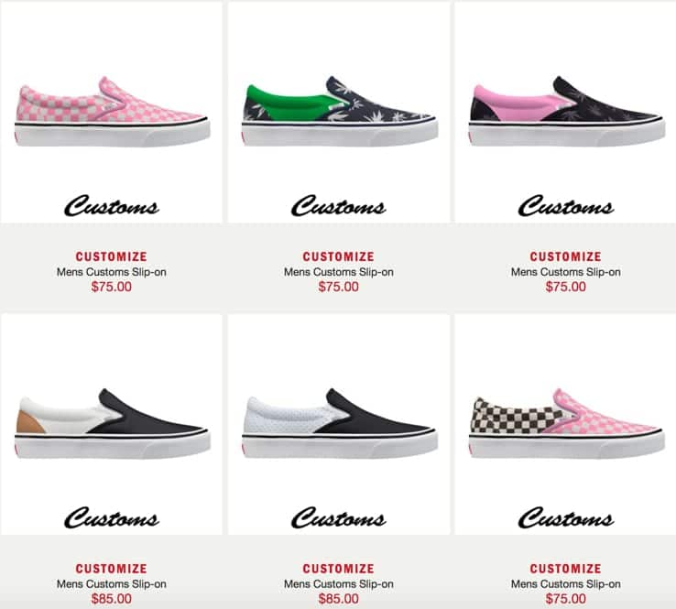676x609 pixels.
Task: Select the white and black shoe with tan heel
Action: (112, 423)
